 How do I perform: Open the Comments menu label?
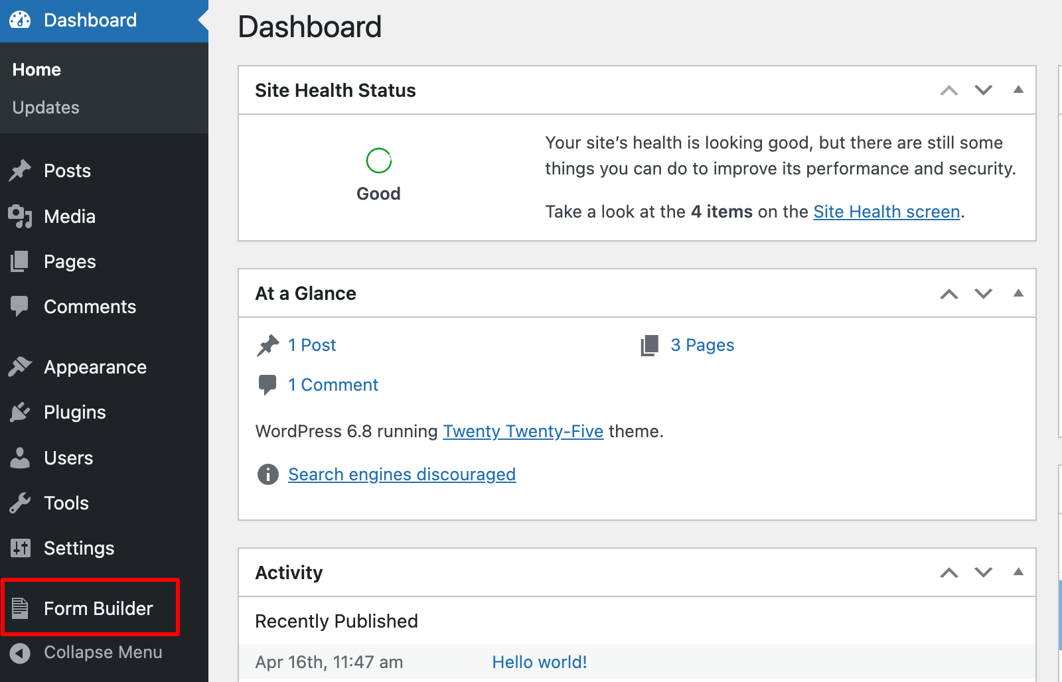[x=90, y=307]
